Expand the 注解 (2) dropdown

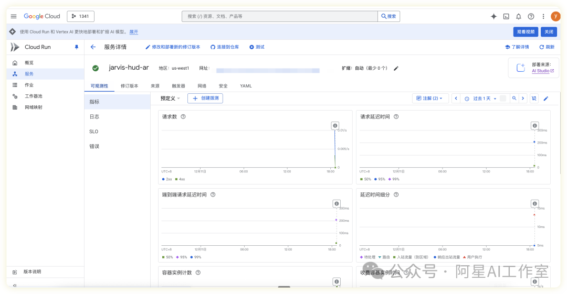coord(429,98)
